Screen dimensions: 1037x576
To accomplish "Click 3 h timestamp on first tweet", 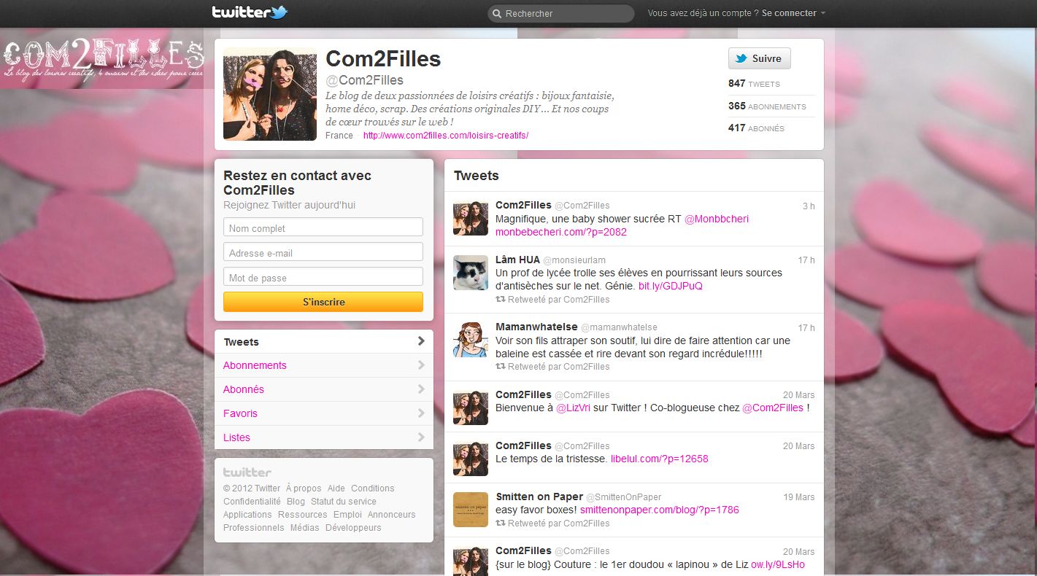I will tap(809, 206).
